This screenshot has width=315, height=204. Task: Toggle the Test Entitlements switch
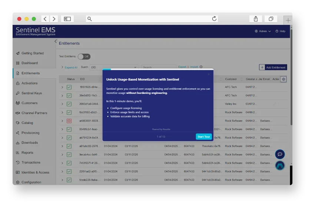[x=84, y=56]
